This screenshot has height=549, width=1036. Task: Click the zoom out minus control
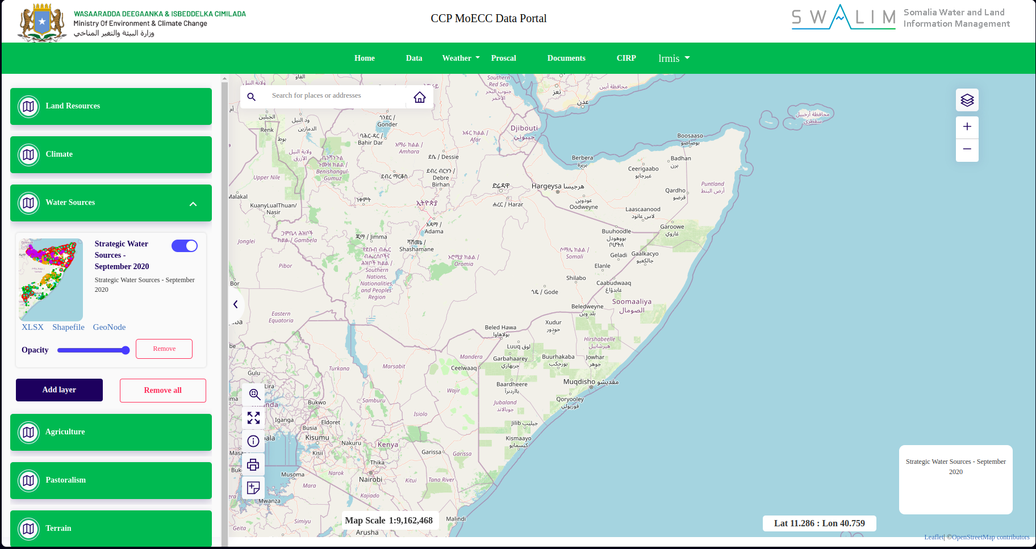coord(967,149)
